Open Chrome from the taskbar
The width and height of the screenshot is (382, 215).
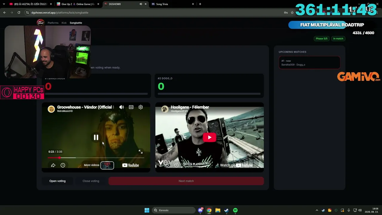point(209,210)
